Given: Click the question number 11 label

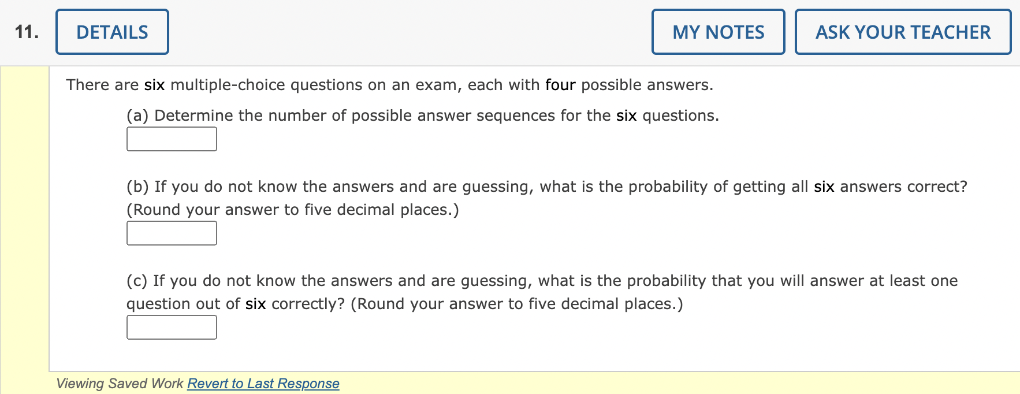Looking at the screenshot, I should [x=27, y=32].
